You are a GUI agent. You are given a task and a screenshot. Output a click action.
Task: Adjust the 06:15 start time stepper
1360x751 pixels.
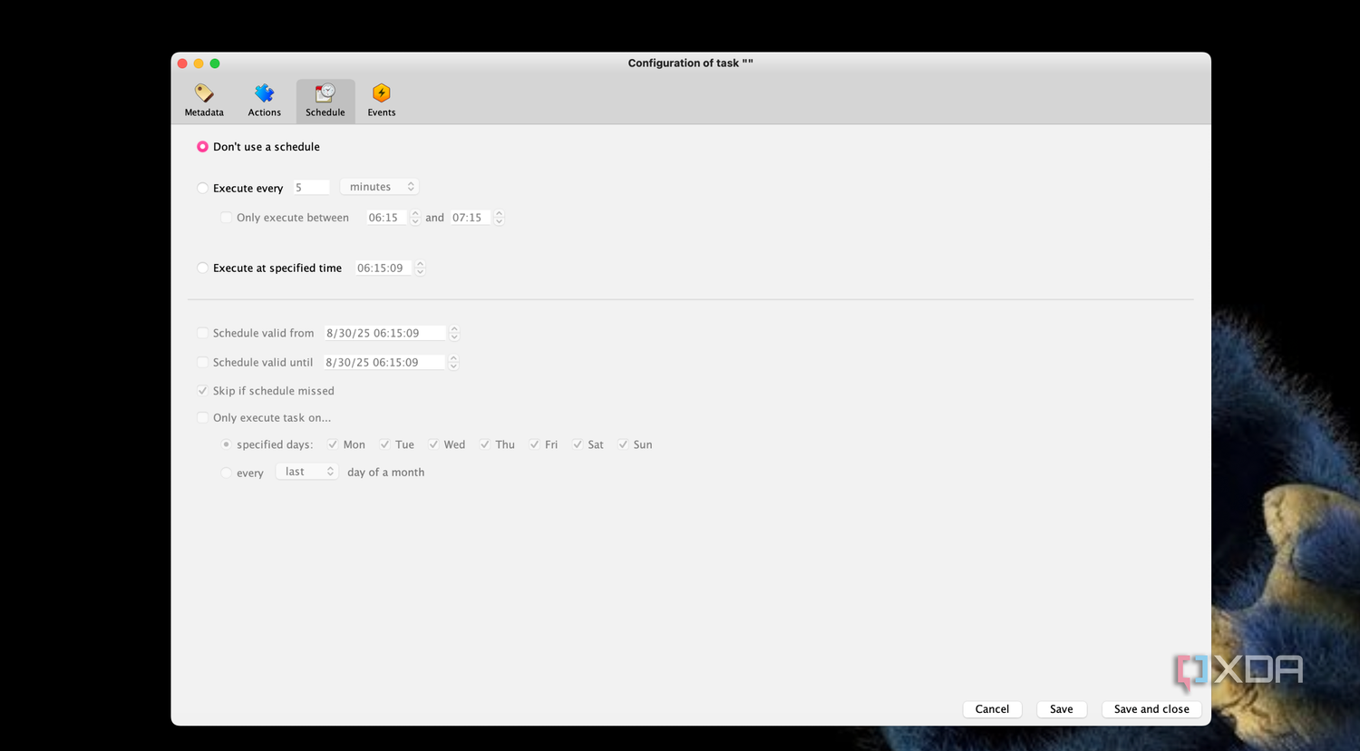coord(415,218)
